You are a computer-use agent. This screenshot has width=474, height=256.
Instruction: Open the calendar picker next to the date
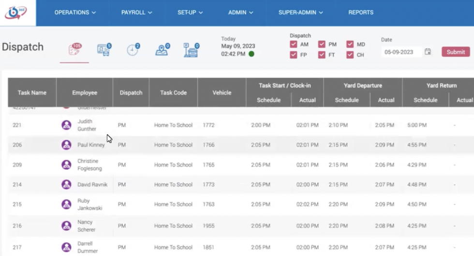pos(428,52)
